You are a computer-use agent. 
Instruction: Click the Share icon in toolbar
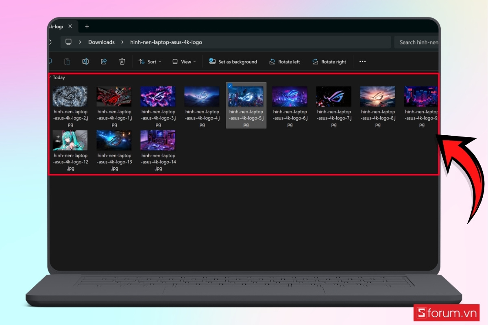pos(104,61)
